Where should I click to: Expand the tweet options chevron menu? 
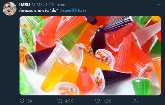point(159,5)
